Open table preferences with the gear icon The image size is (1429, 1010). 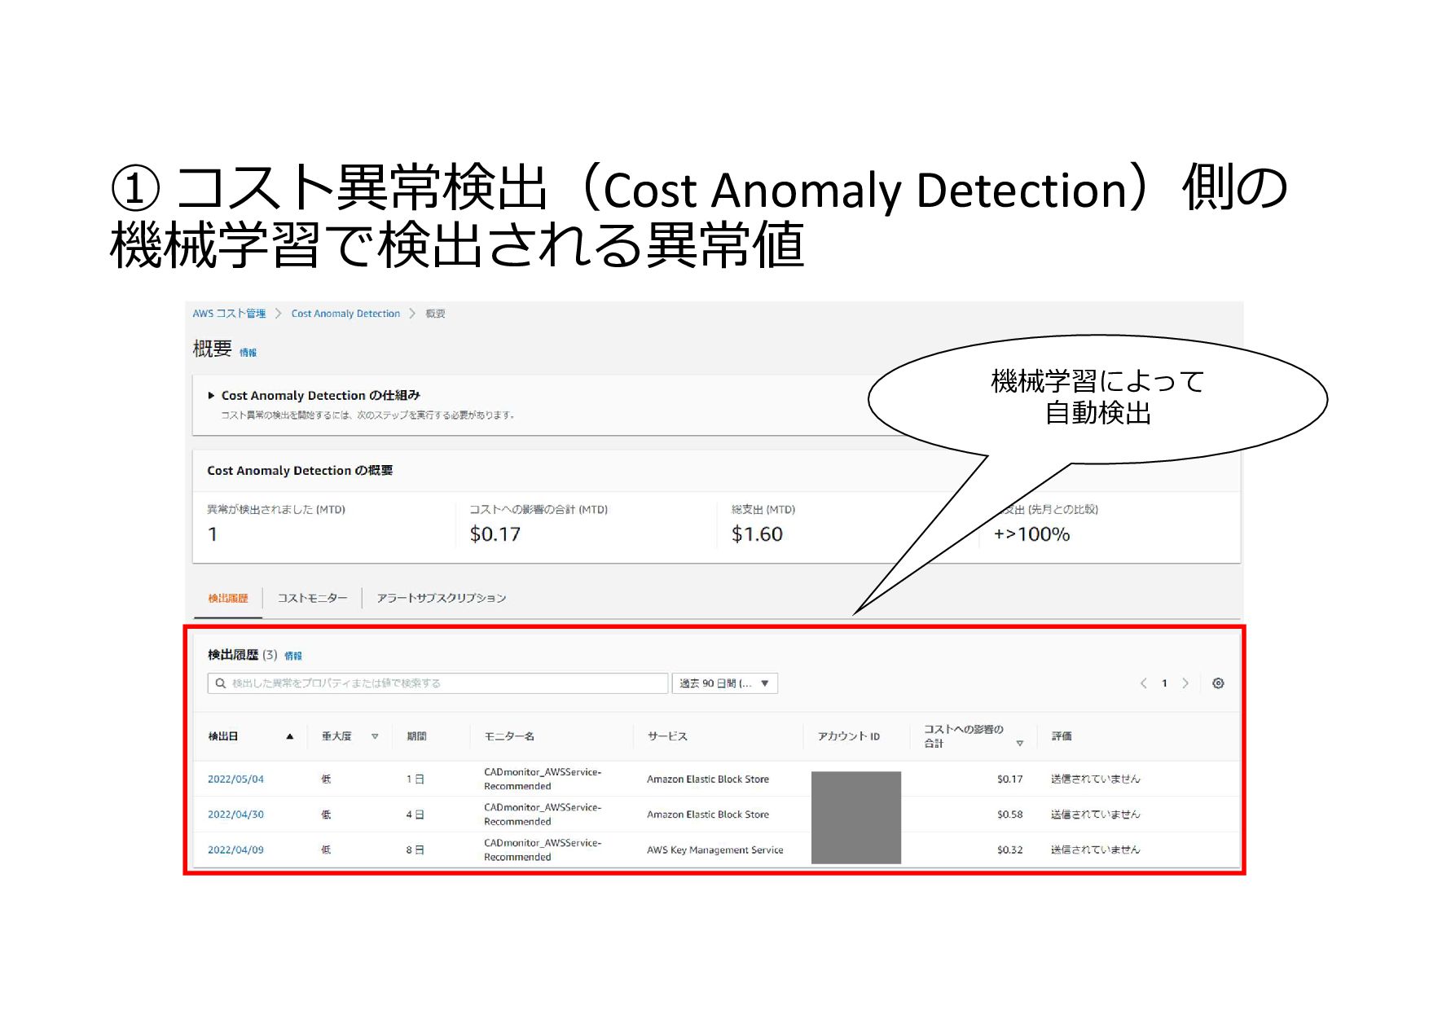pos(1218,683)
